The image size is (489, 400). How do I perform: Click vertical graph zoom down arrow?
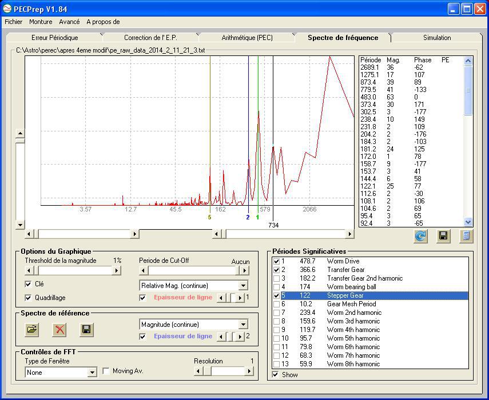point(20,225)
